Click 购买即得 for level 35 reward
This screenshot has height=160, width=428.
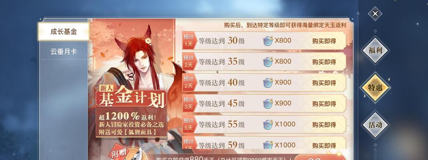click(x=324, y=62)
